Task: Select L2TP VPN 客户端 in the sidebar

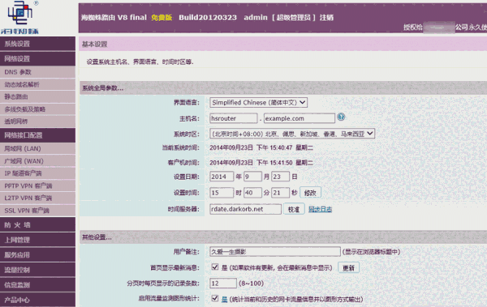Action: tap(37, 198)
